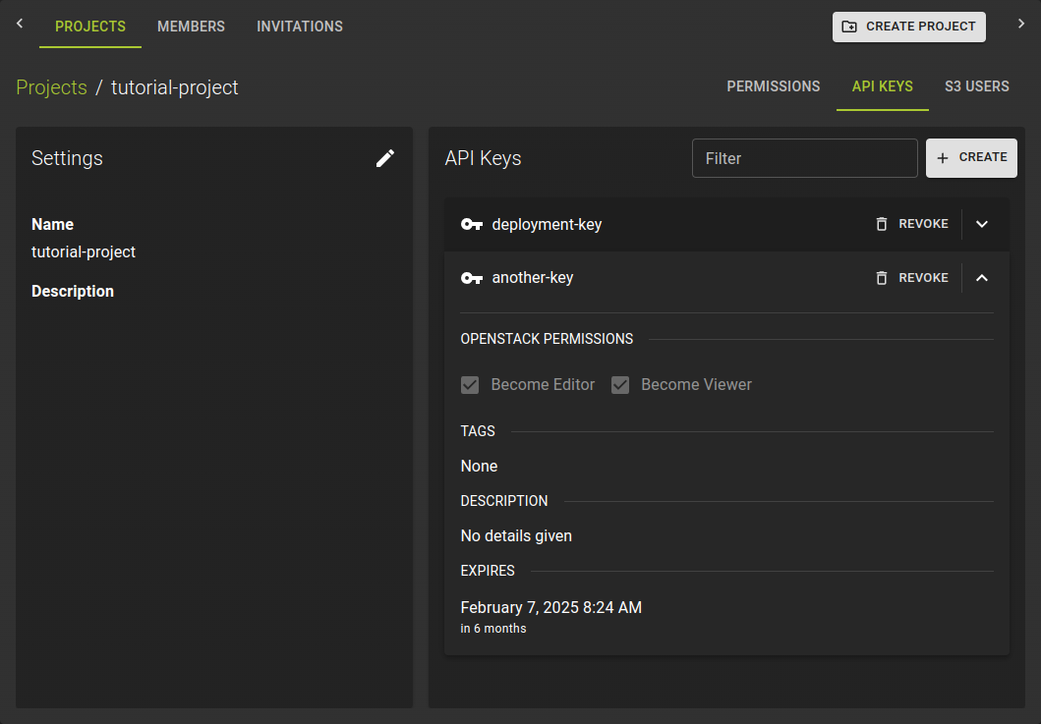Click the EXPIRES section heading
This screenshot has width=1041, height=724.
coord(488,571)
